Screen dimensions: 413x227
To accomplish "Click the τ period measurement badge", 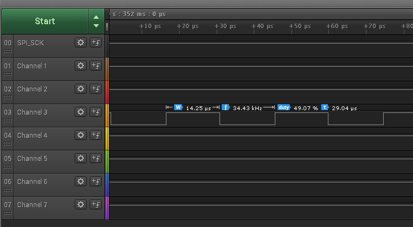I will click(x=325, y=107).
